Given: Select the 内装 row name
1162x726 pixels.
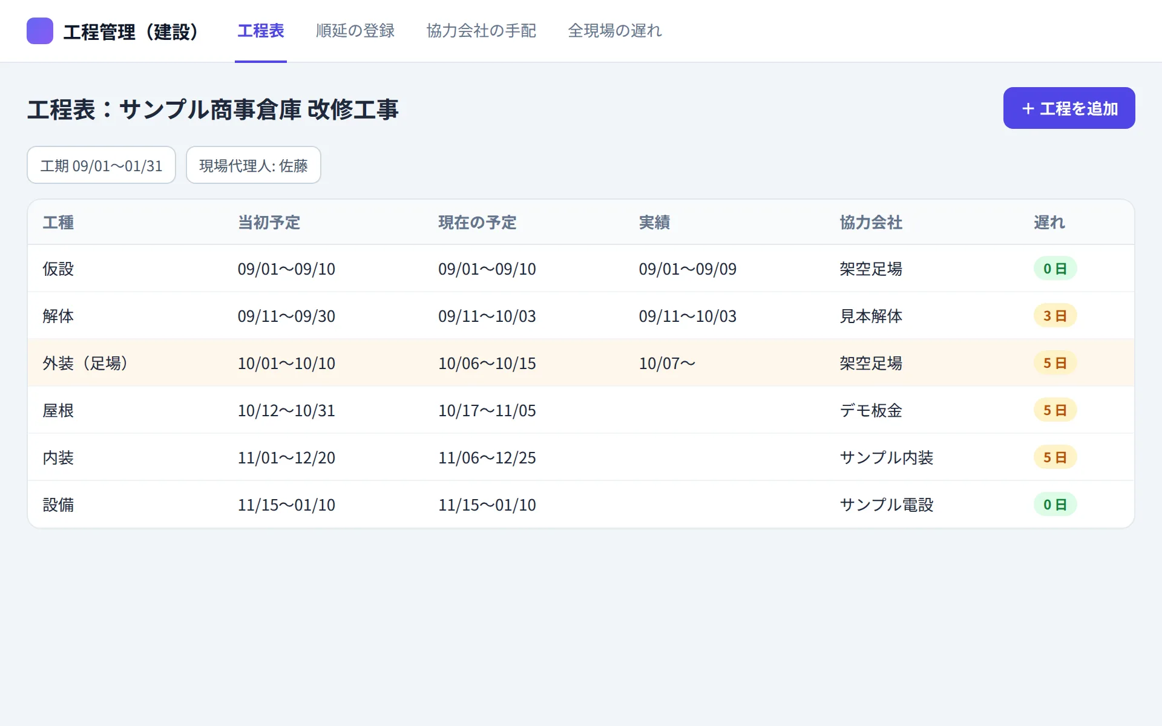Looking at the screenshot, I should (58, 457).
